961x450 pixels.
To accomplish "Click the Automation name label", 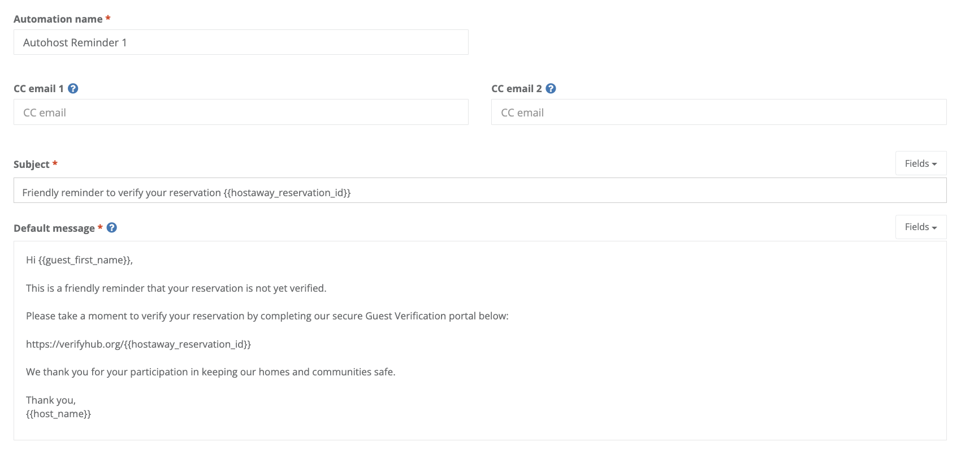I will pyautogui.click(x=57, y=19).
